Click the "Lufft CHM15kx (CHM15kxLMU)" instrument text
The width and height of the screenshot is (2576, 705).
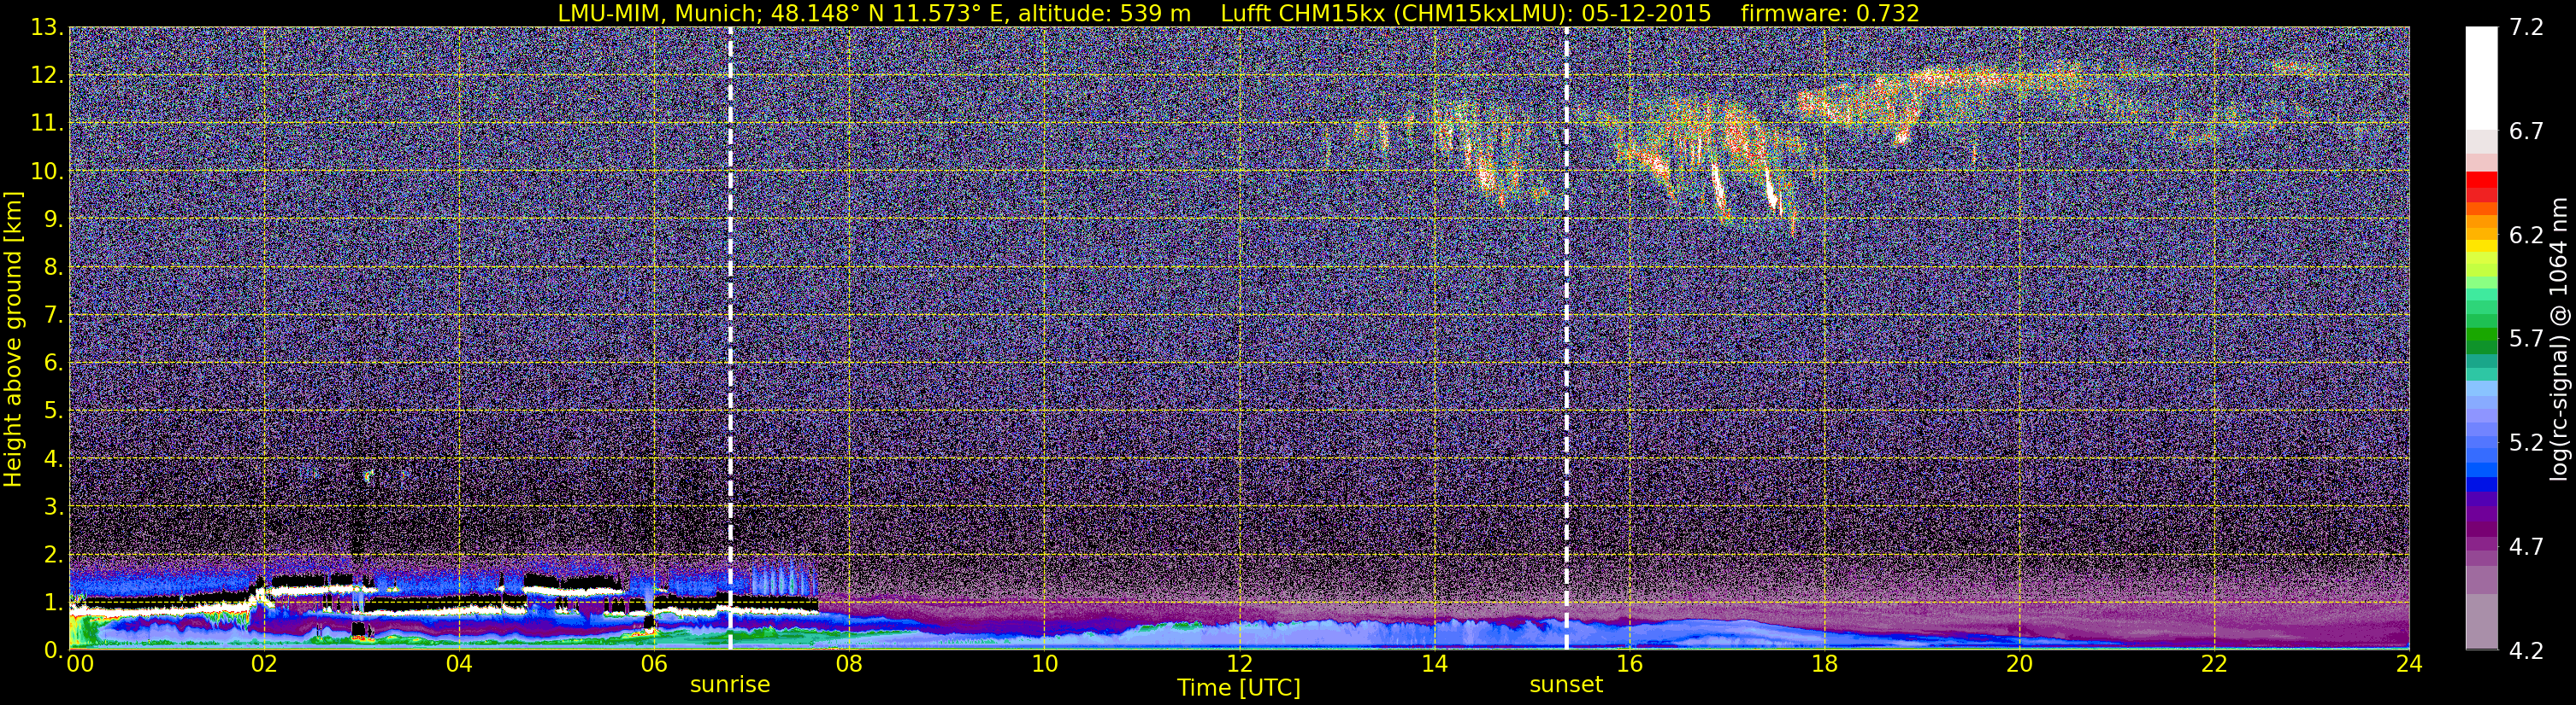pos(1393,13)
